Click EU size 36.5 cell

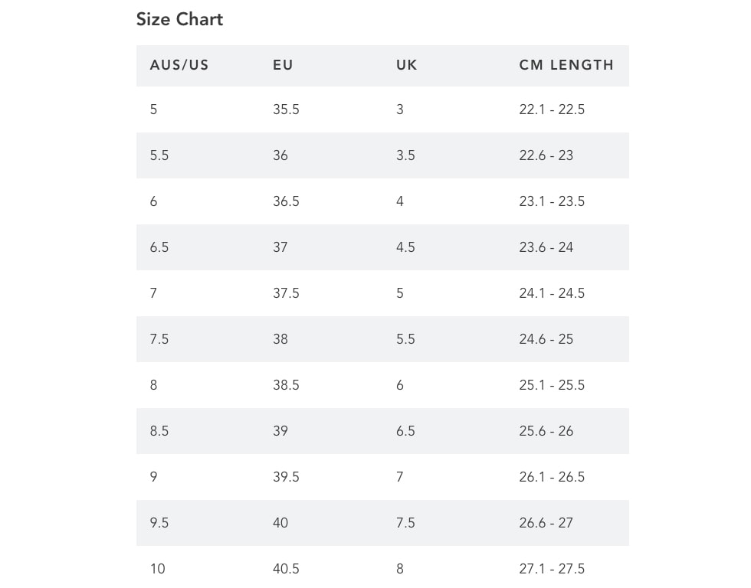286,201
